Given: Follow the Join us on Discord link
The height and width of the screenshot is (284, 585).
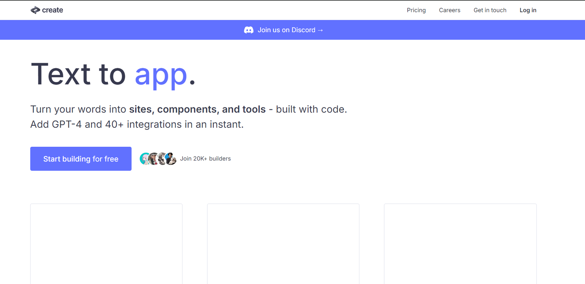Looking at the screenshot, I should [290, 30].
